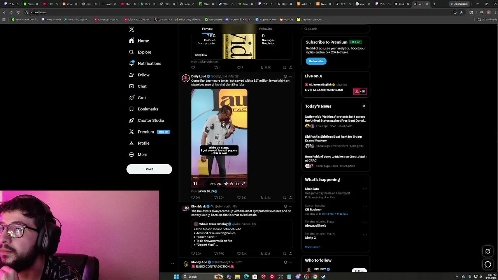Open LIVE: AL JAZEERA ENGLISH broadcast

click(324, 90)
